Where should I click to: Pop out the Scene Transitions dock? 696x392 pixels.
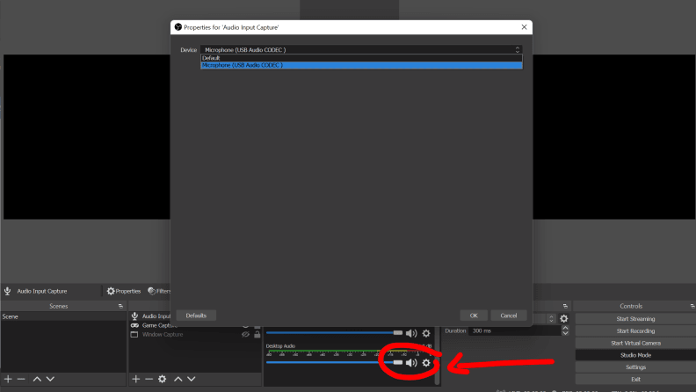point(565,306)
